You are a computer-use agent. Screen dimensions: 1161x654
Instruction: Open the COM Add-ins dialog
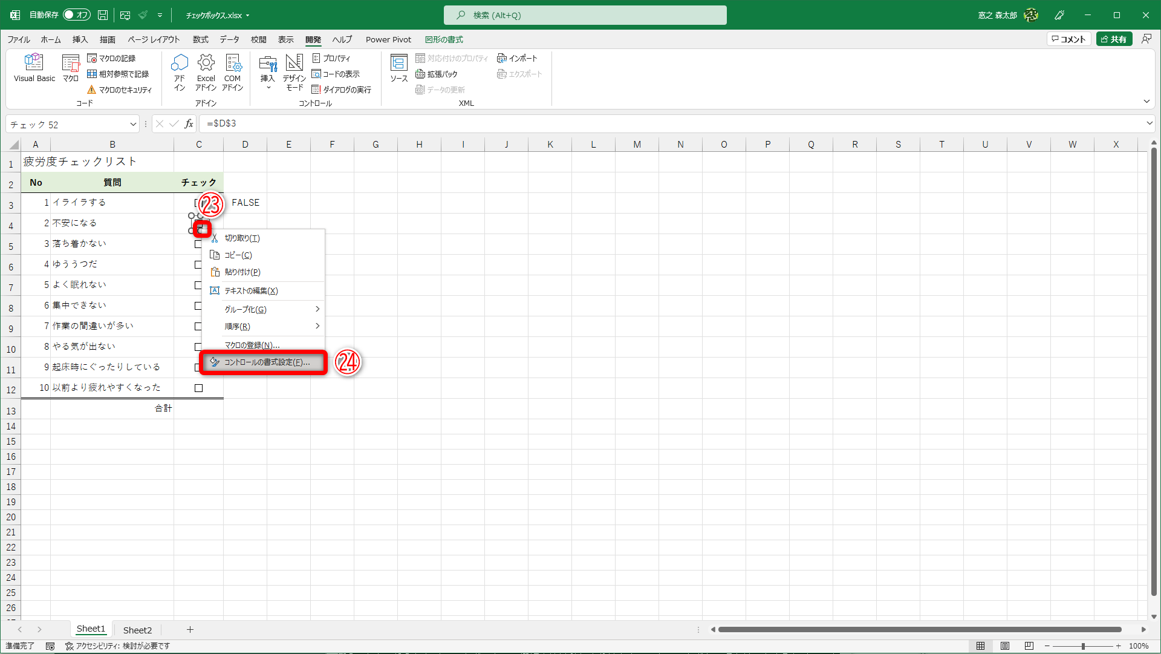coord(232,72)
